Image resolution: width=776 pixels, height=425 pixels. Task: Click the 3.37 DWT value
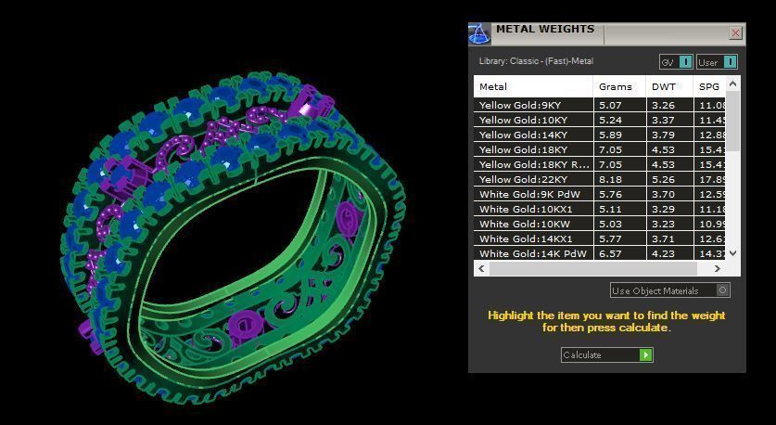click(663, 120)
